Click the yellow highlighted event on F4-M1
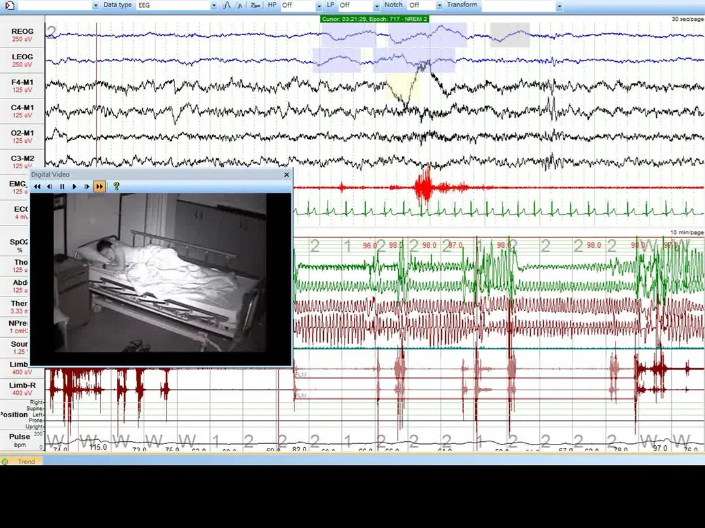The width and height of the screenshot is (705, 528). (x=403, y=88)
